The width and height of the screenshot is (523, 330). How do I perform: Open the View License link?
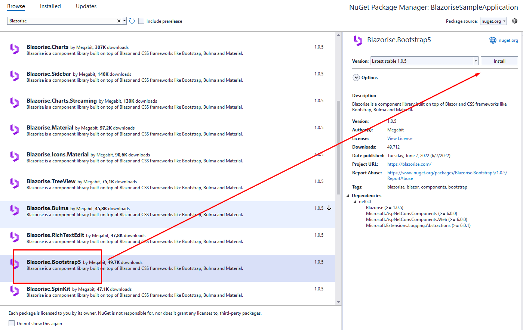(399, 138)
